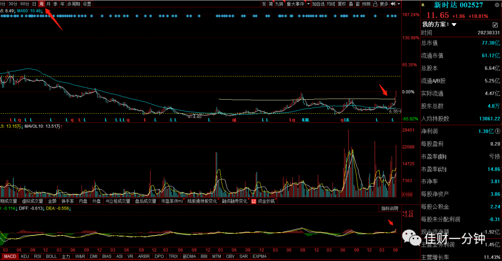Select the MACD indicator tab

pyautogui.click(x=10, y=256)
